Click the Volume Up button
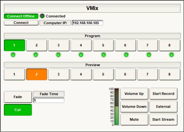This screenshot has height=132, width=184. pyautogui.click(x=134, y=94)
